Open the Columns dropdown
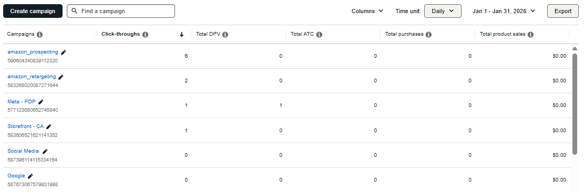Viewport: 584px width, 192px height. click(x=367, y=11)
